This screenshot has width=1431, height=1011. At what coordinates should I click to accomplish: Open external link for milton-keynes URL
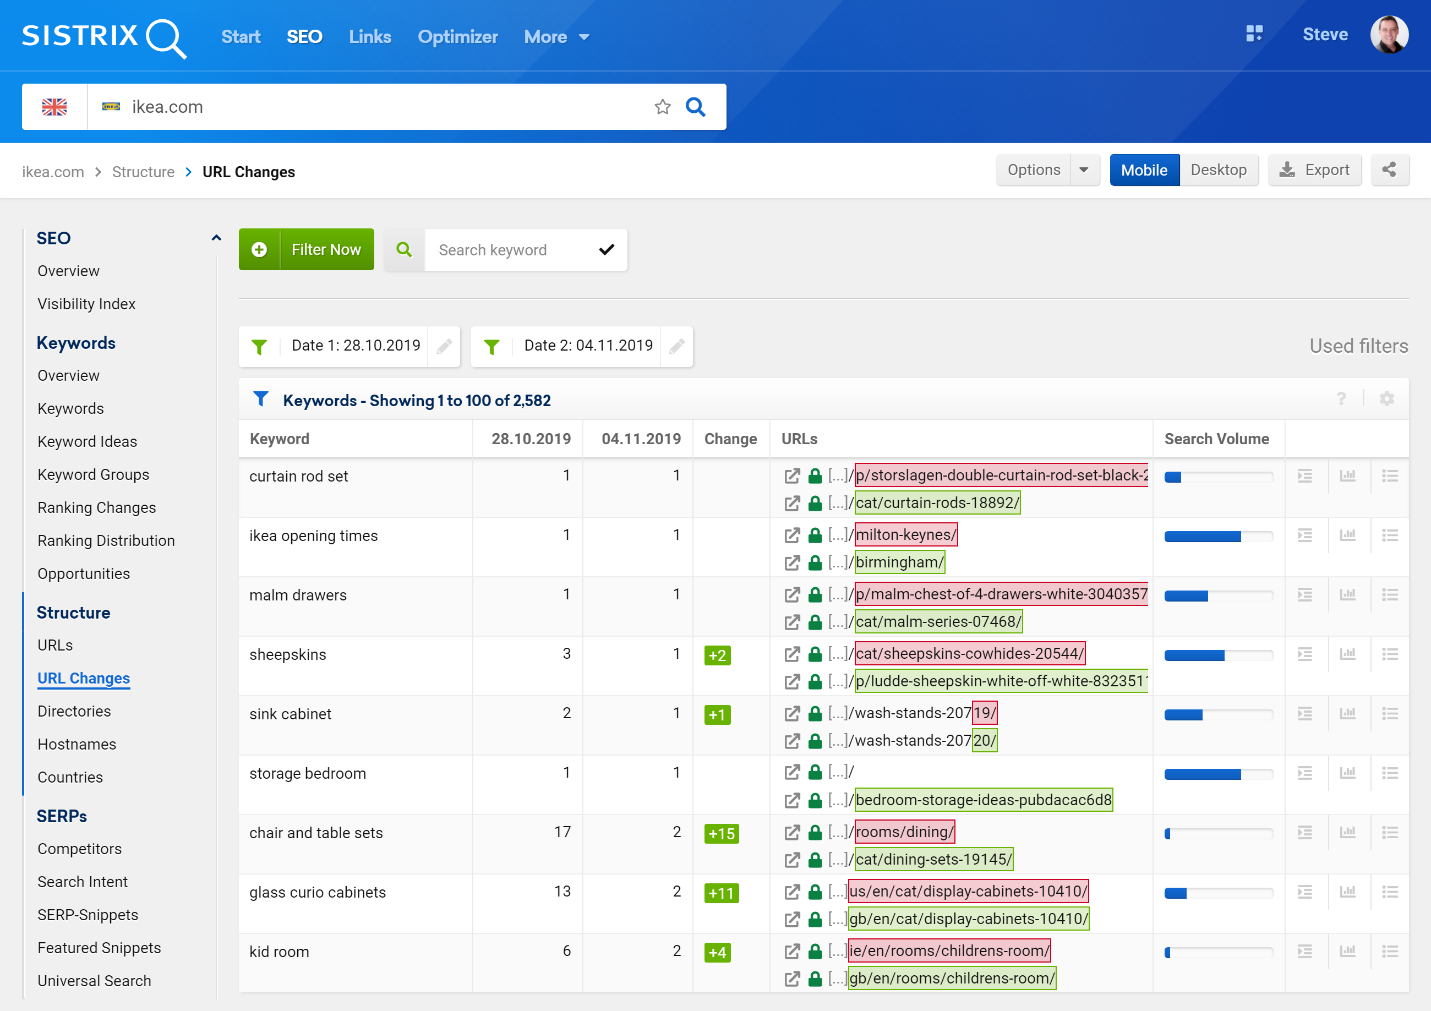click(x=792, y=535)
